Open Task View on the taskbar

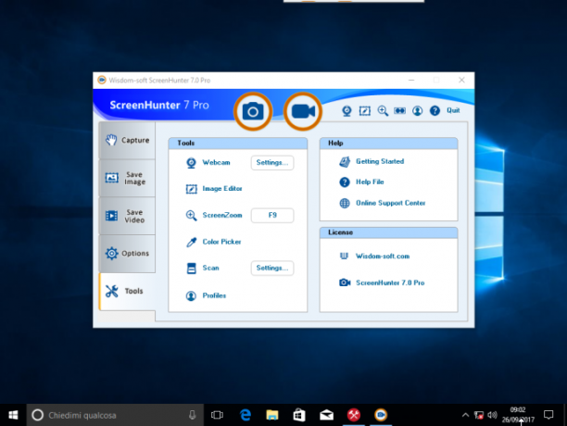pyautogui.click(x=217, y=415)
